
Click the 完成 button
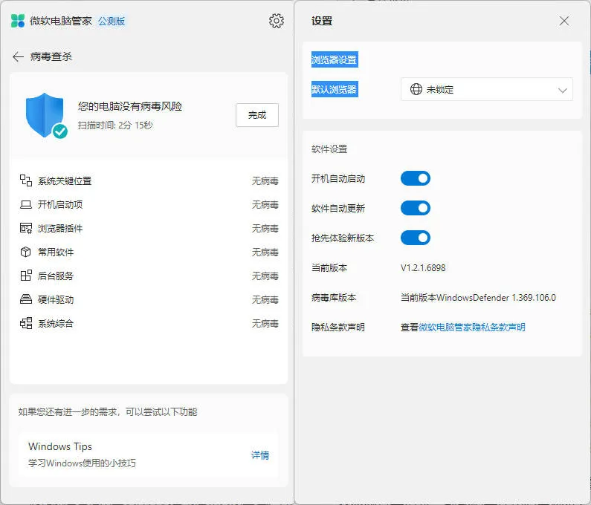257,115
